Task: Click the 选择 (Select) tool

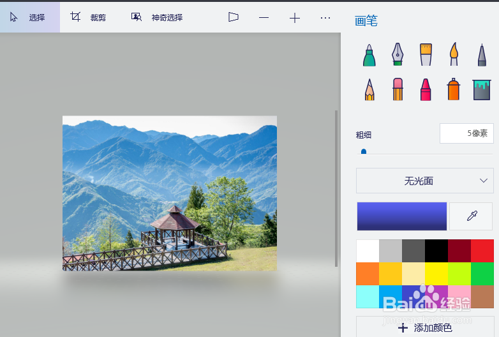Action: click(x=30, y=17)
